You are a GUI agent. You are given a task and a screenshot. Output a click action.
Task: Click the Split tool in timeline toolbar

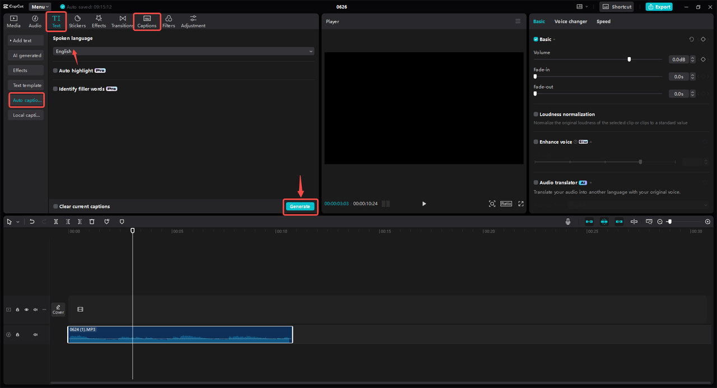[56, 222]
